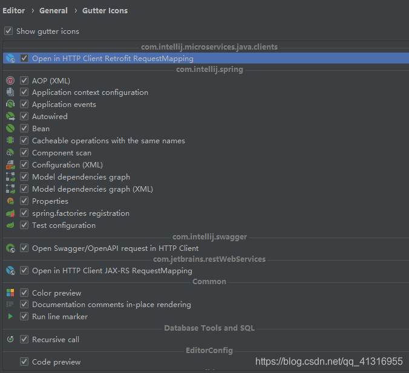Image resolution: width=409 pixels, height=373 pixels.
Task: Click the Swagger/OpenAPI request icon
Action: point(10,248)
